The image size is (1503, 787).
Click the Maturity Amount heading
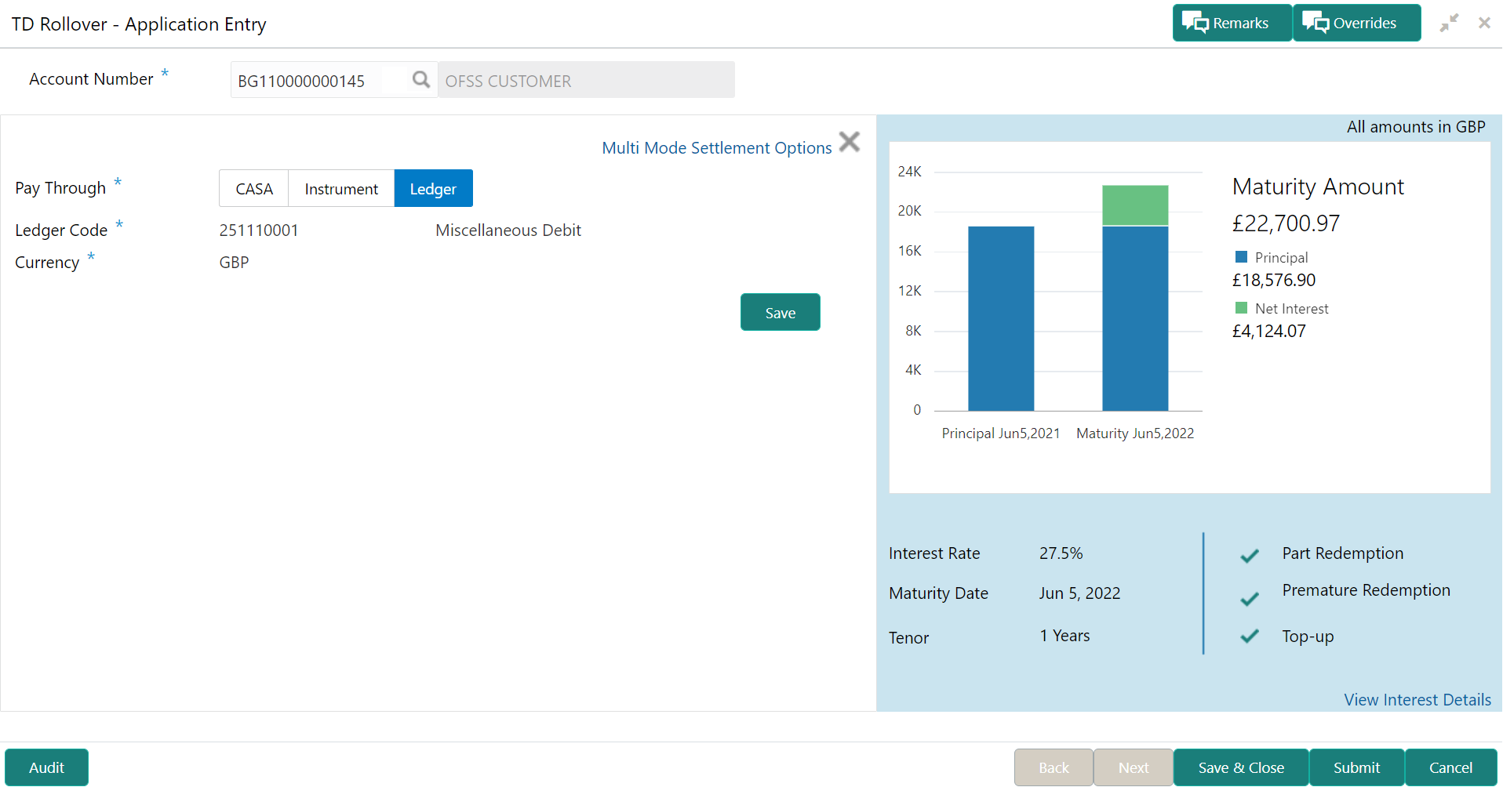[x=1318, y=186]
